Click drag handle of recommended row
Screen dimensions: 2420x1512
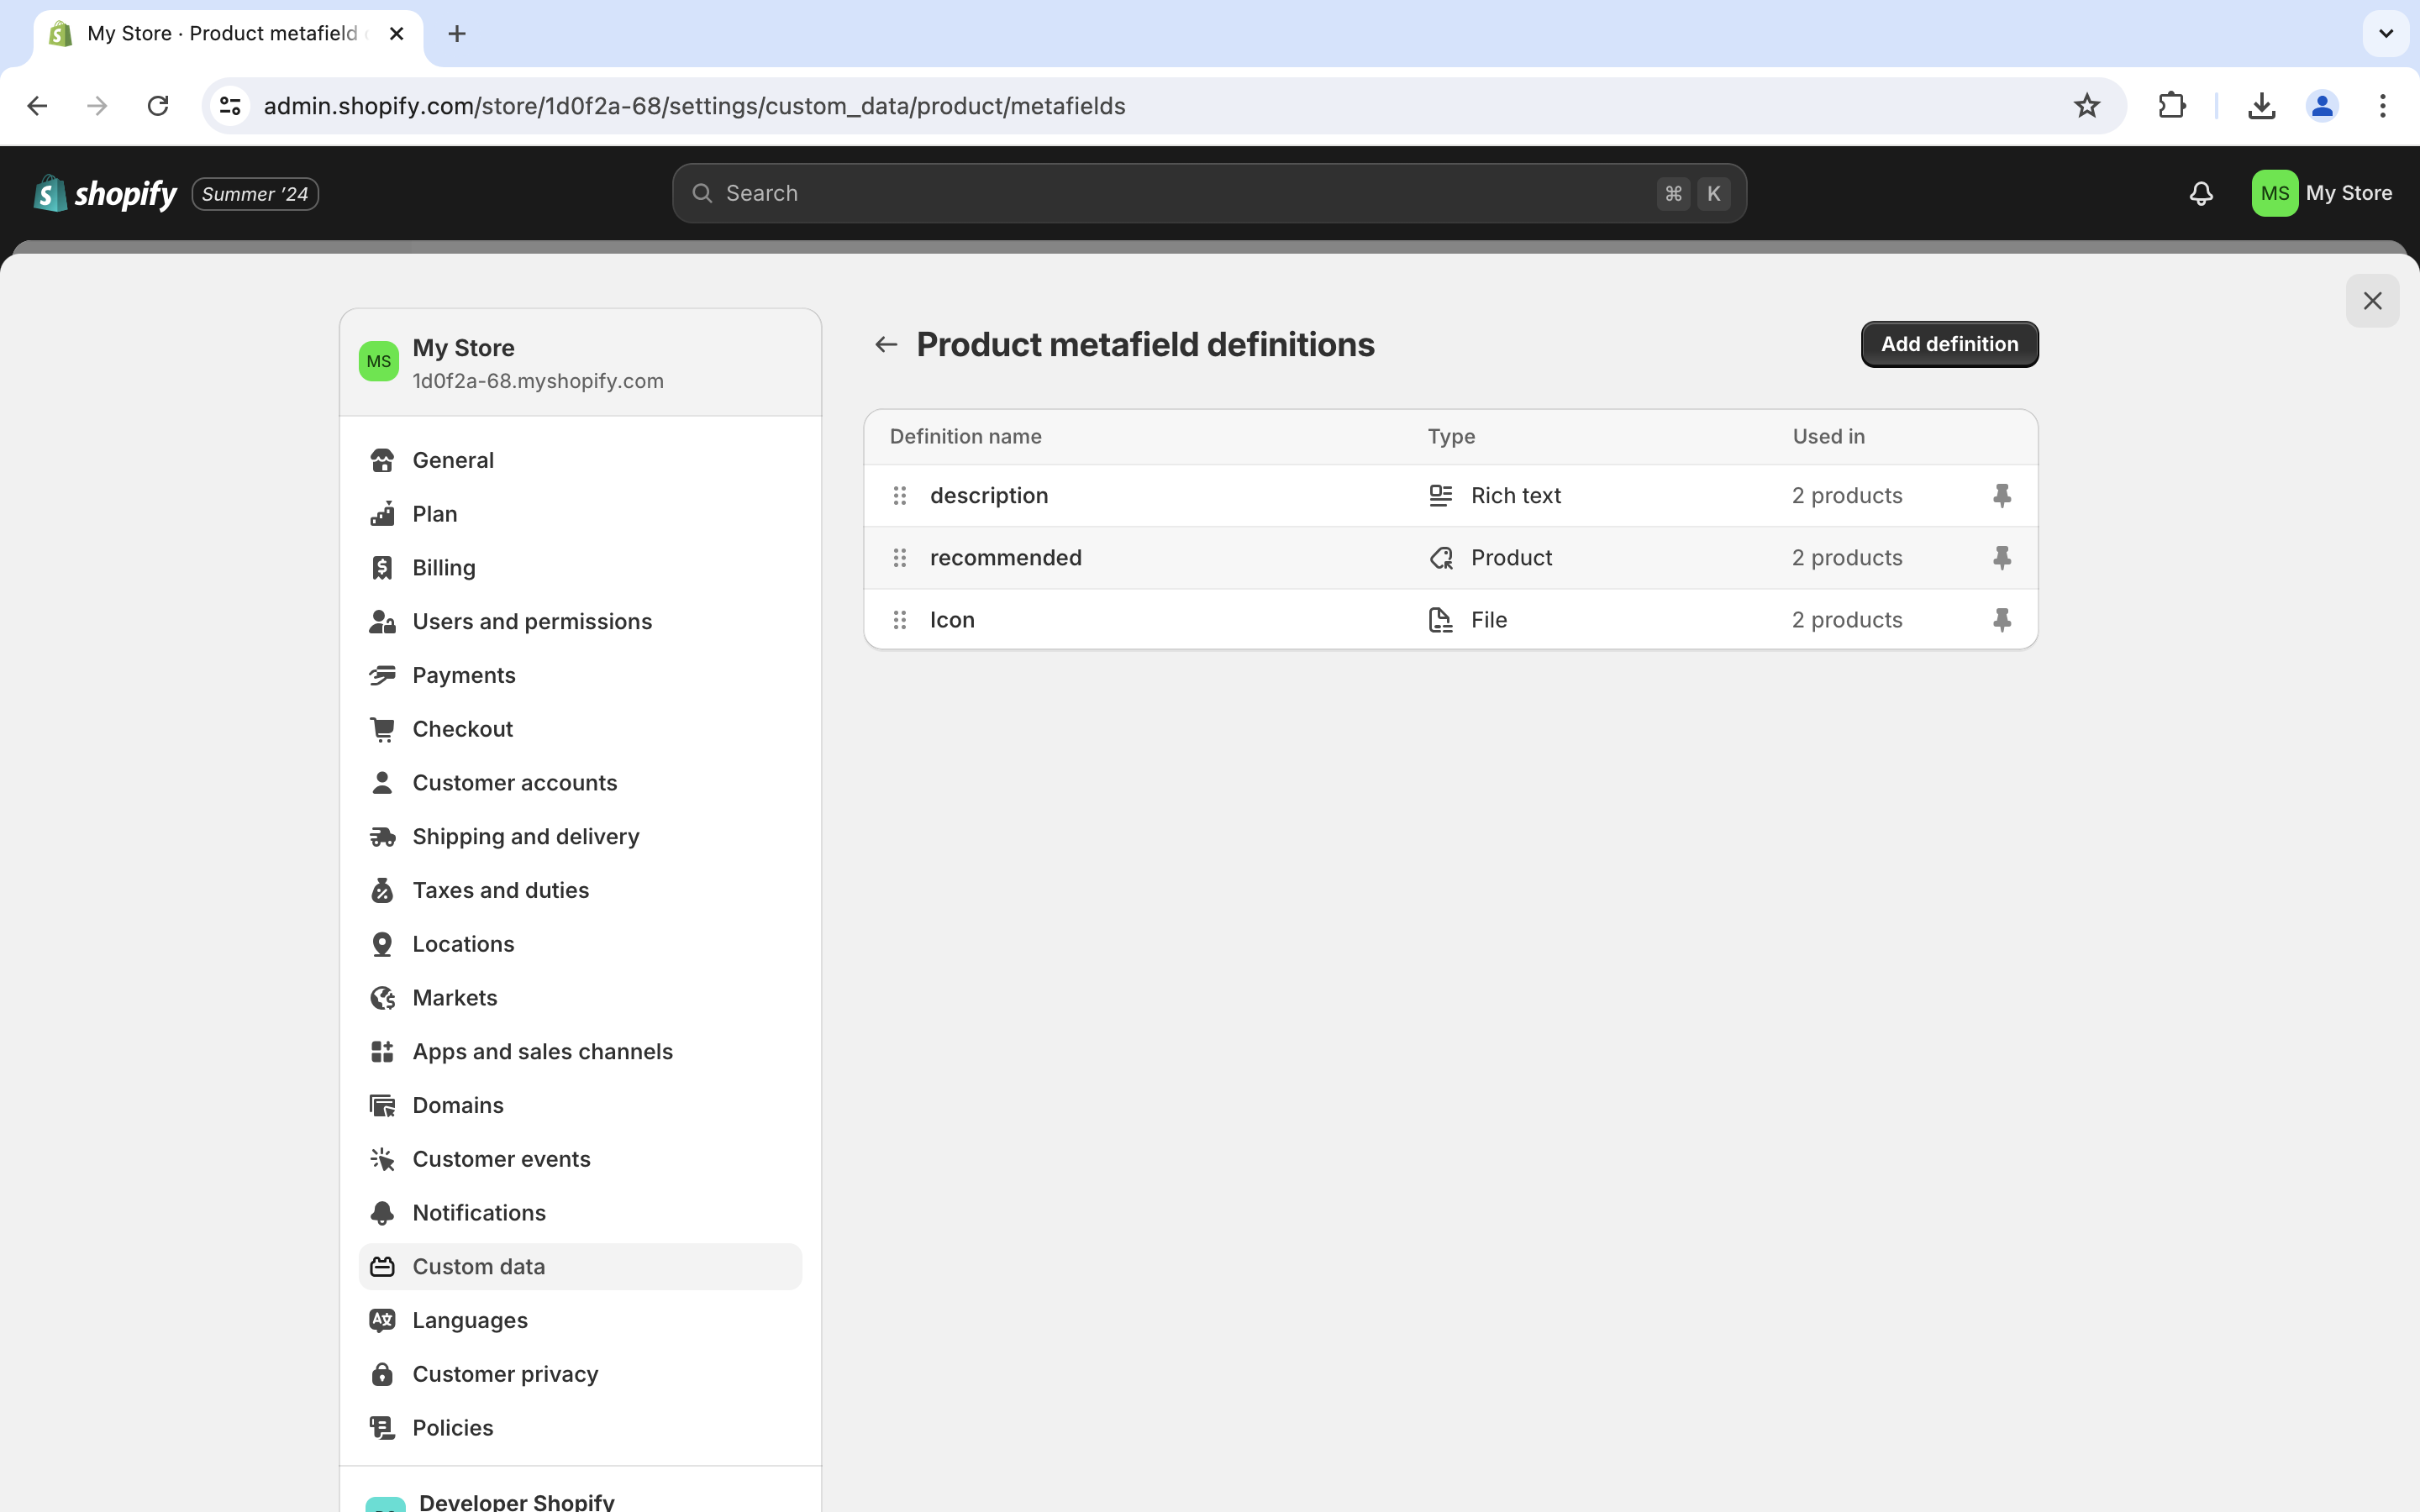(899, 557)
